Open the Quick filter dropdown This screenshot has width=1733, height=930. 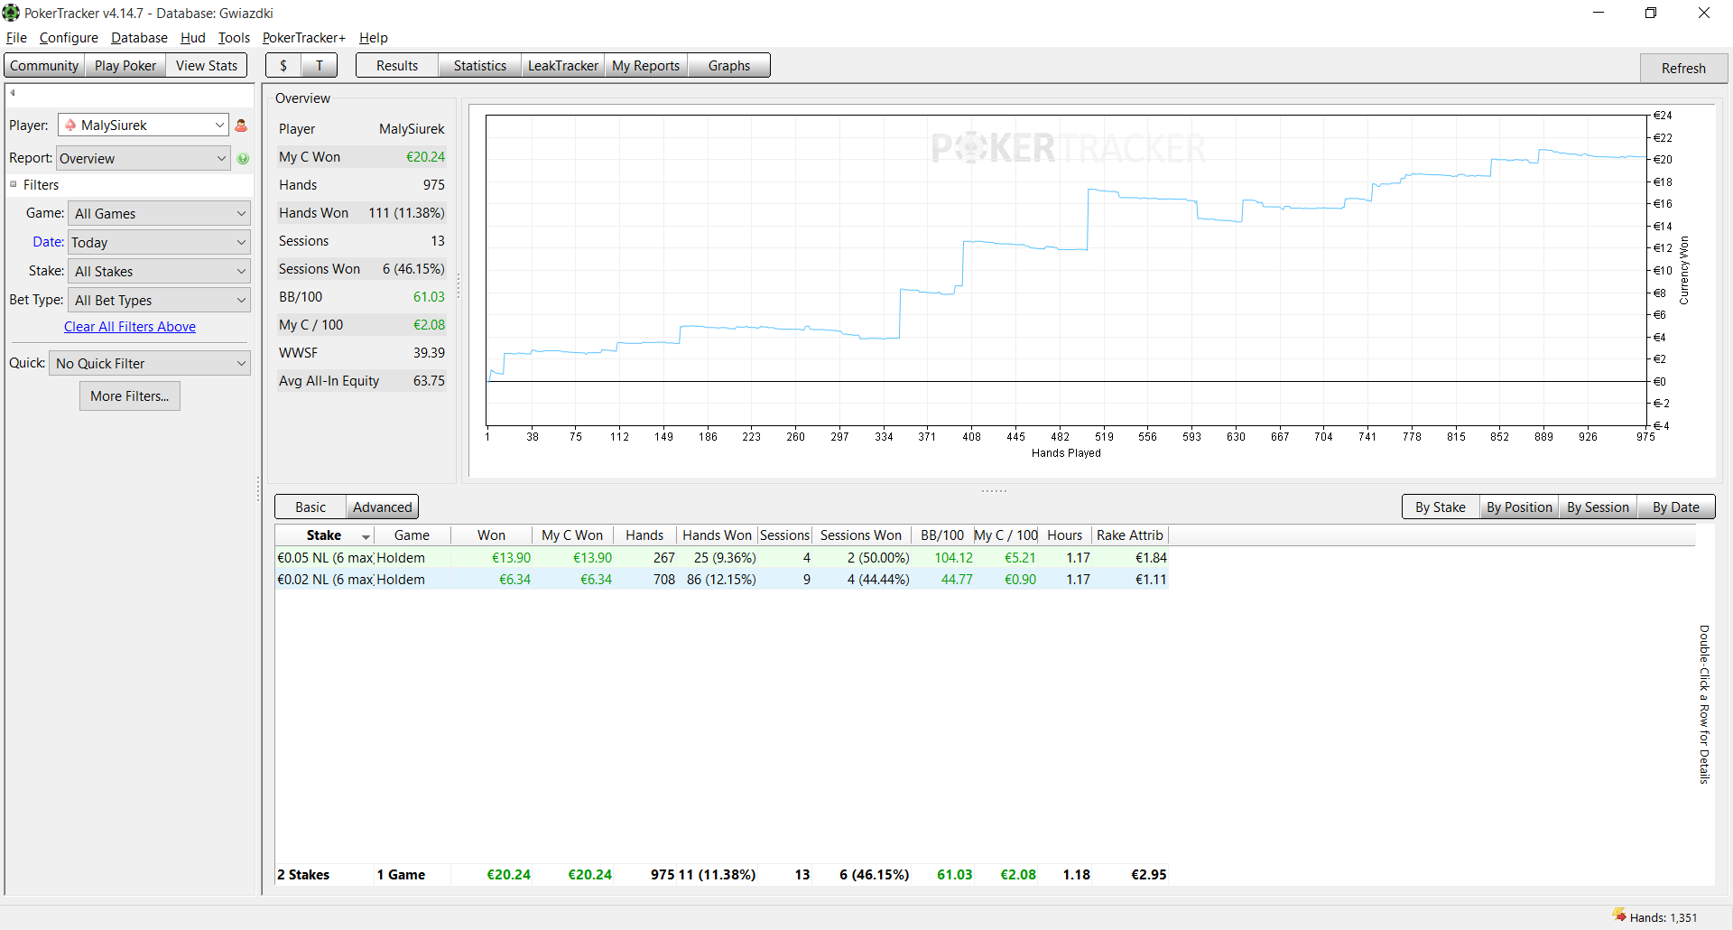tap(150, 364)
